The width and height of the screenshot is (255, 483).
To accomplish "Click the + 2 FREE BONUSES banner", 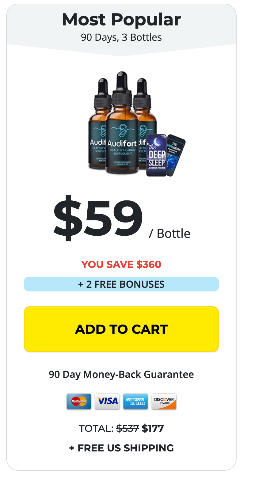I will (121, 284).
